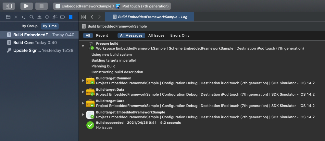
Task: Toggle the navigator sidebar visibility button
Action: 9,6
